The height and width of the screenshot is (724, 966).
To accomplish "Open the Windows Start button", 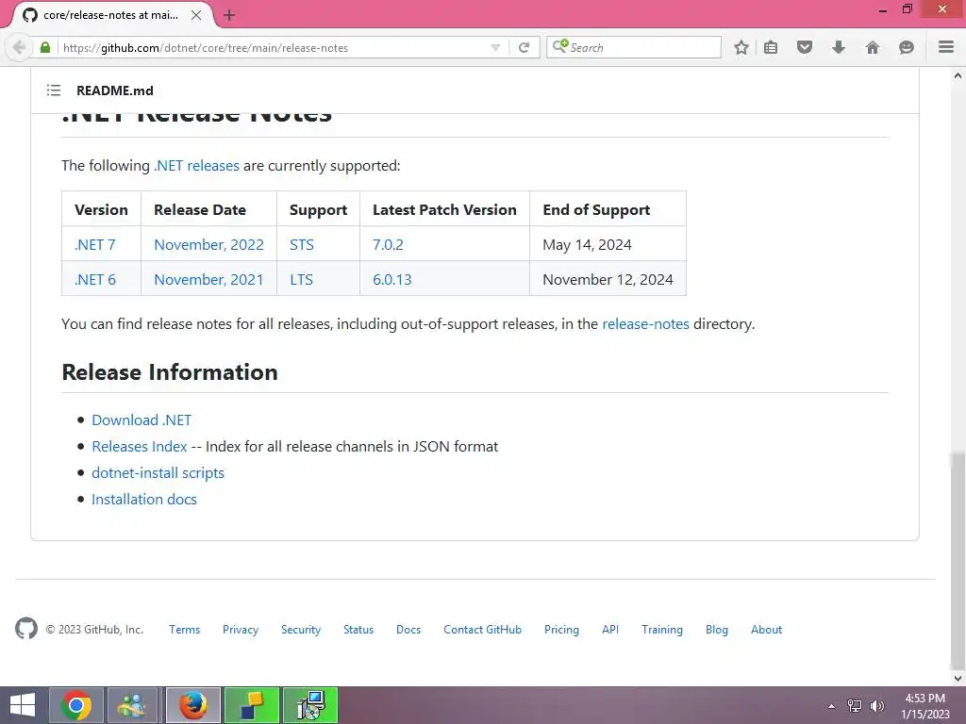I will (x=23, y=705).
